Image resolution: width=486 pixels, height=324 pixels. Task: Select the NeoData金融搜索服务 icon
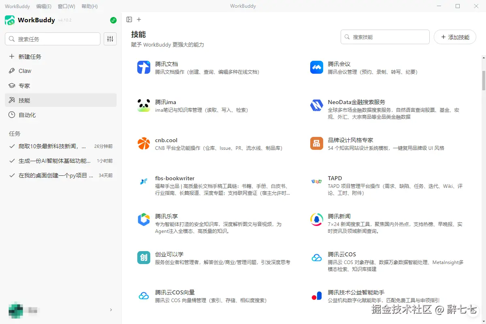[317, 105]
